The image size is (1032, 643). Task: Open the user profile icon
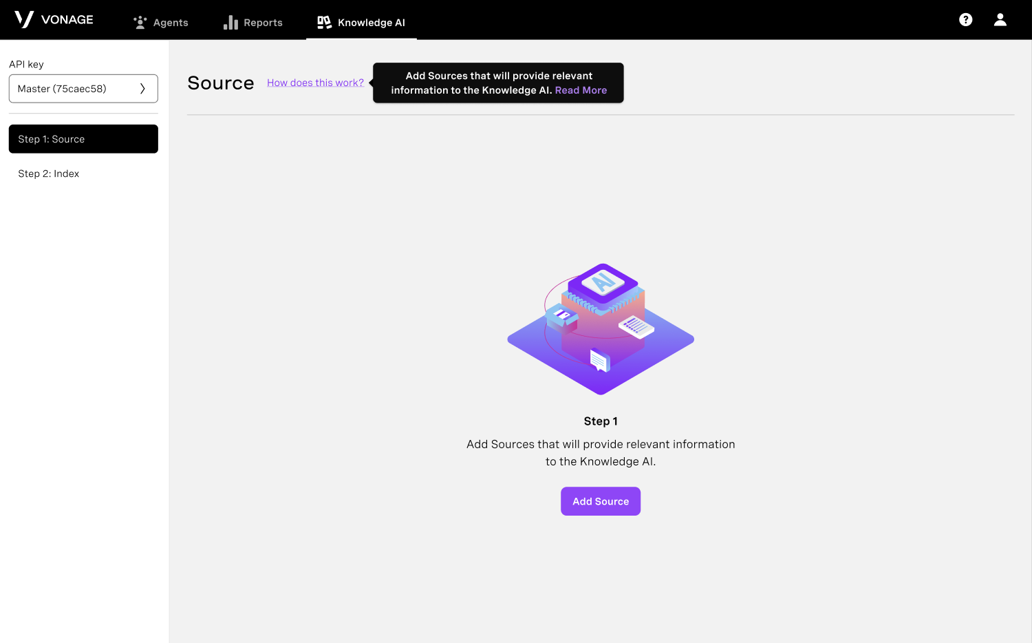[x=1000, y=19]
